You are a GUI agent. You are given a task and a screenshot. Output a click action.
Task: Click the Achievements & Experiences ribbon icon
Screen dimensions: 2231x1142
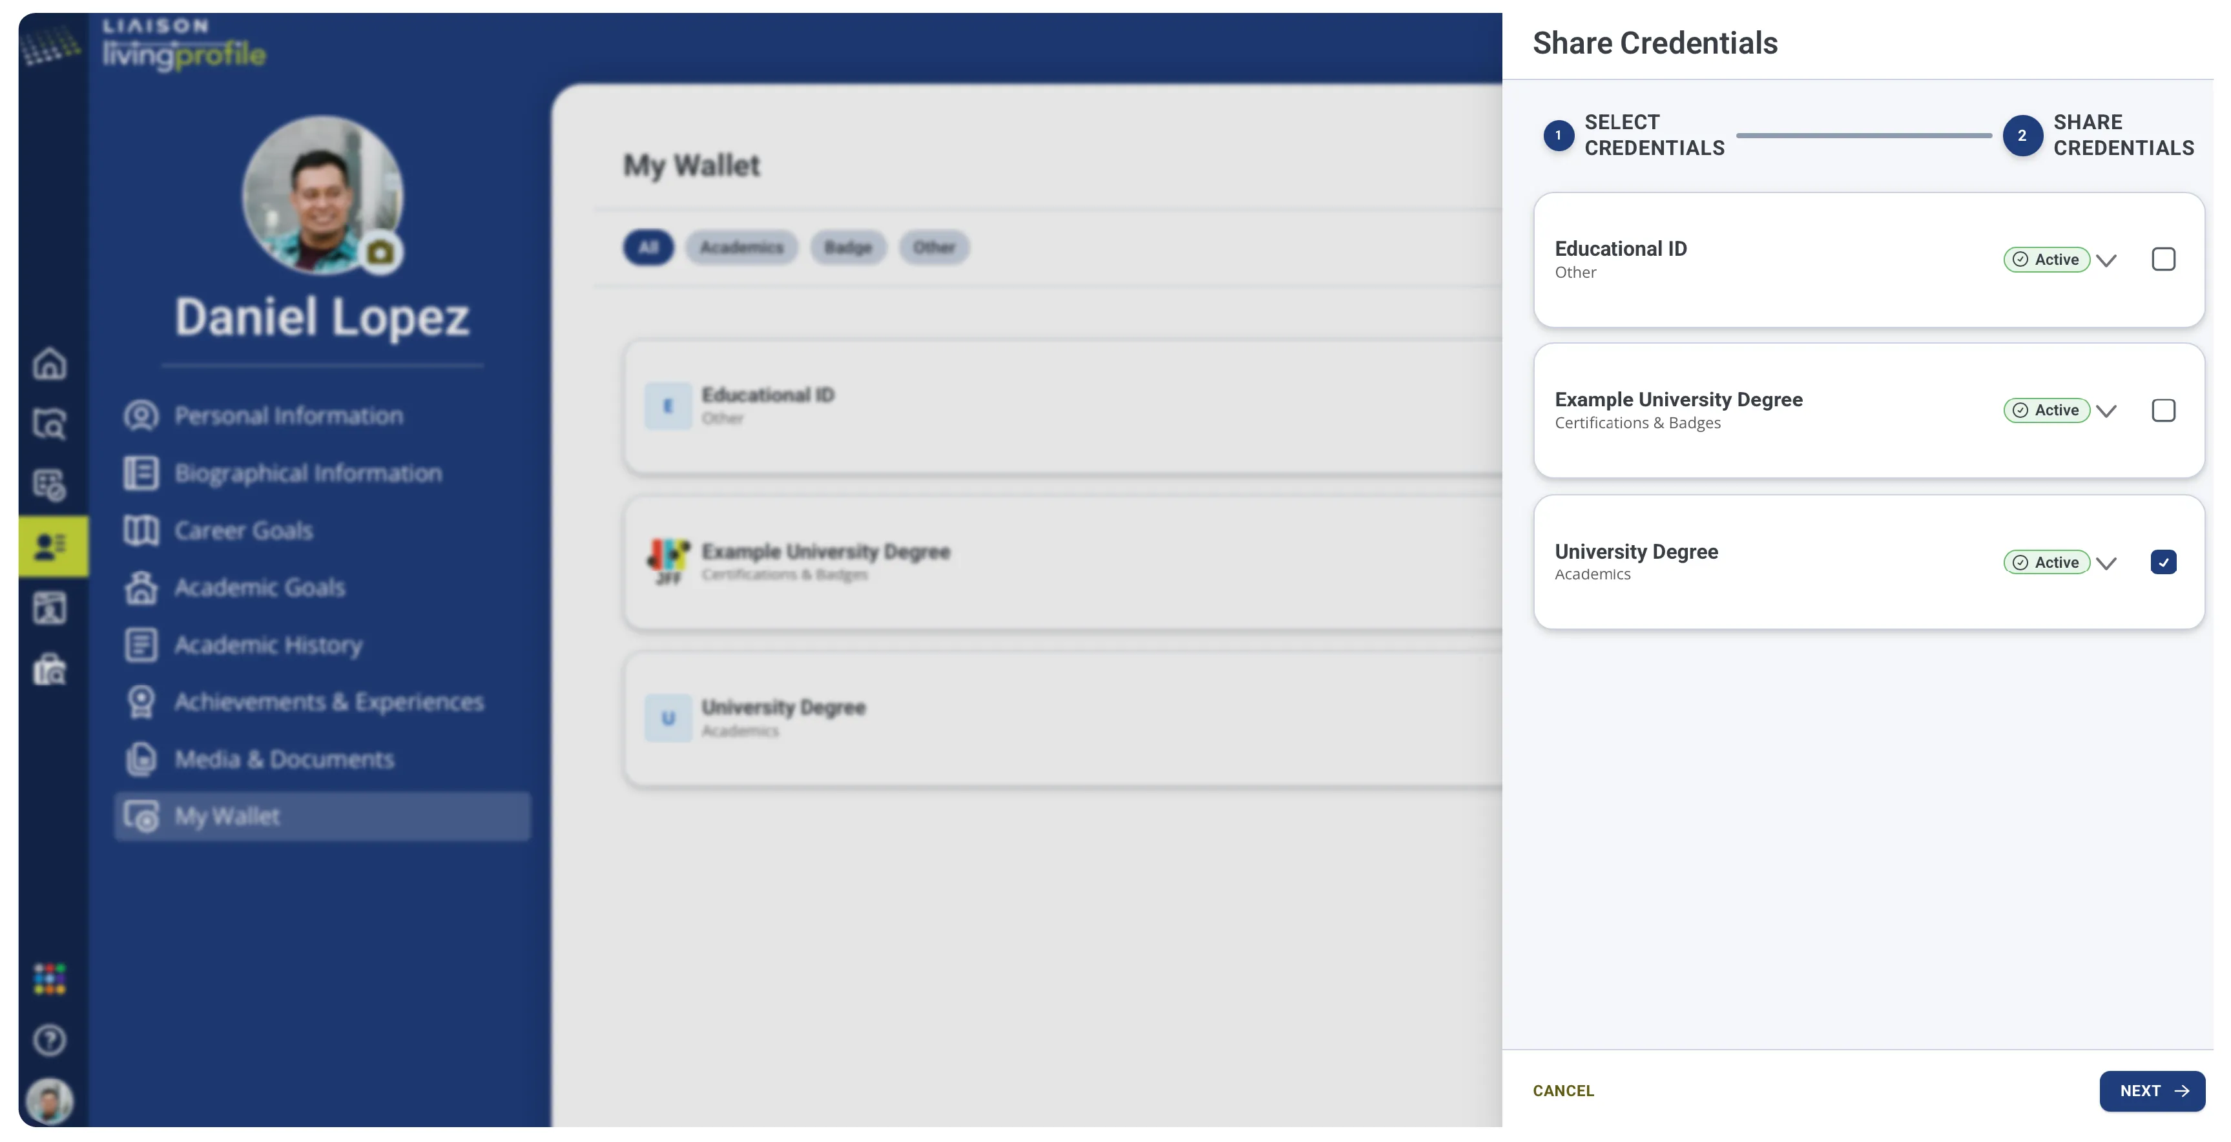click(141, 701)
